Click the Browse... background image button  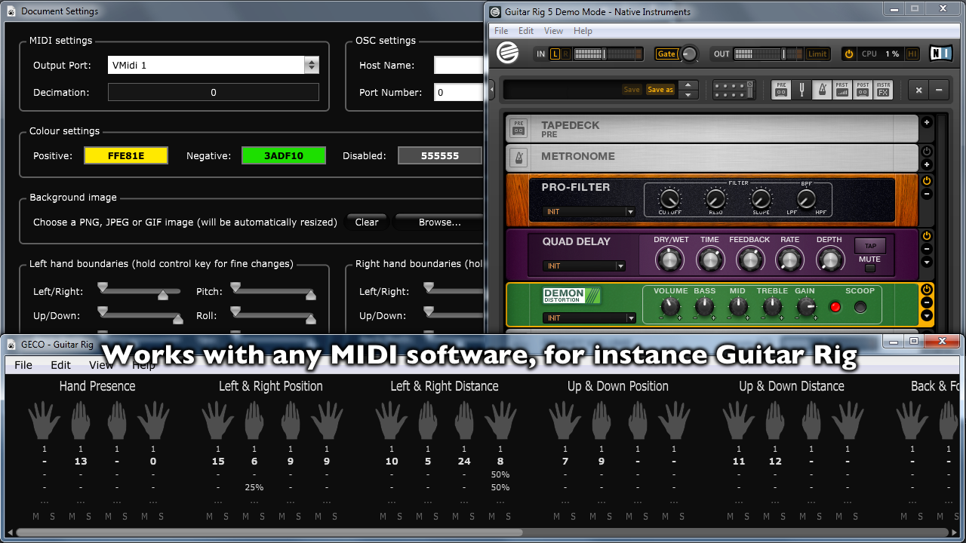[x=439, y=222]
